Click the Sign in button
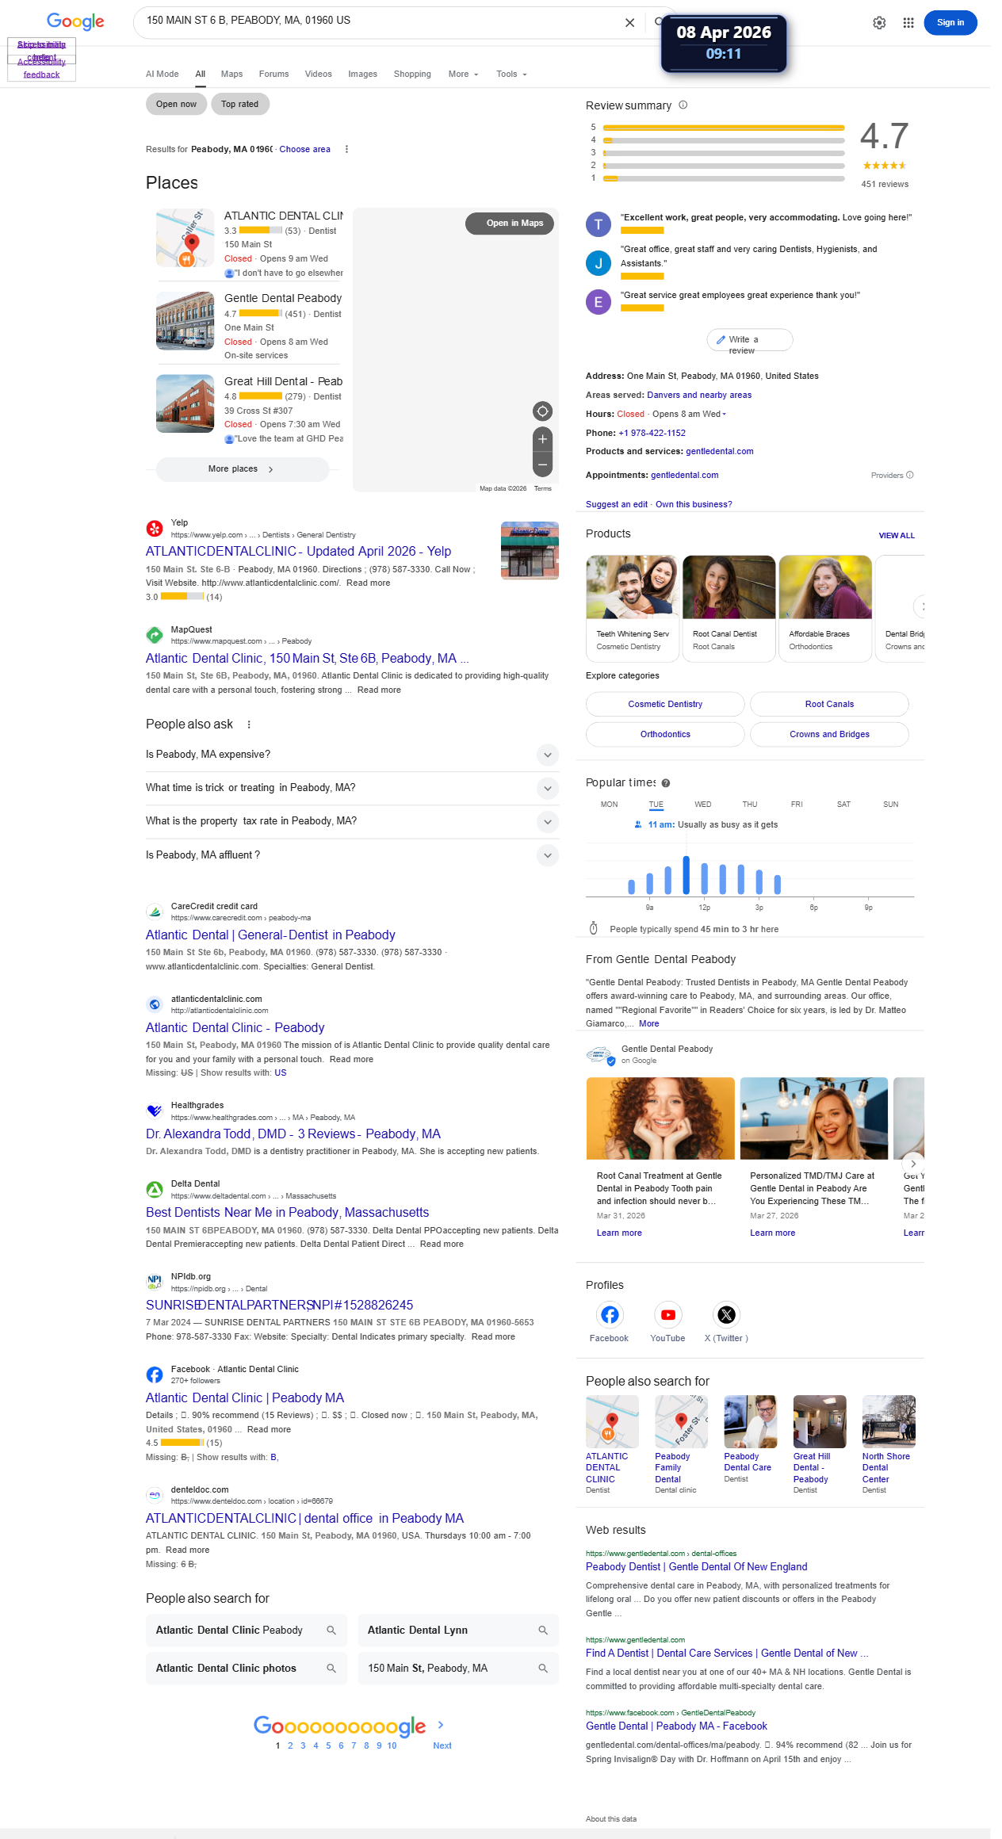 [x=950, y=23]
